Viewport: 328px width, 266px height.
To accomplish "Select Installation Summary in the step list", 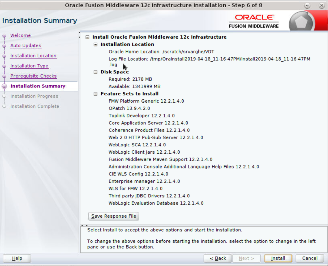I will coord(38,86).
